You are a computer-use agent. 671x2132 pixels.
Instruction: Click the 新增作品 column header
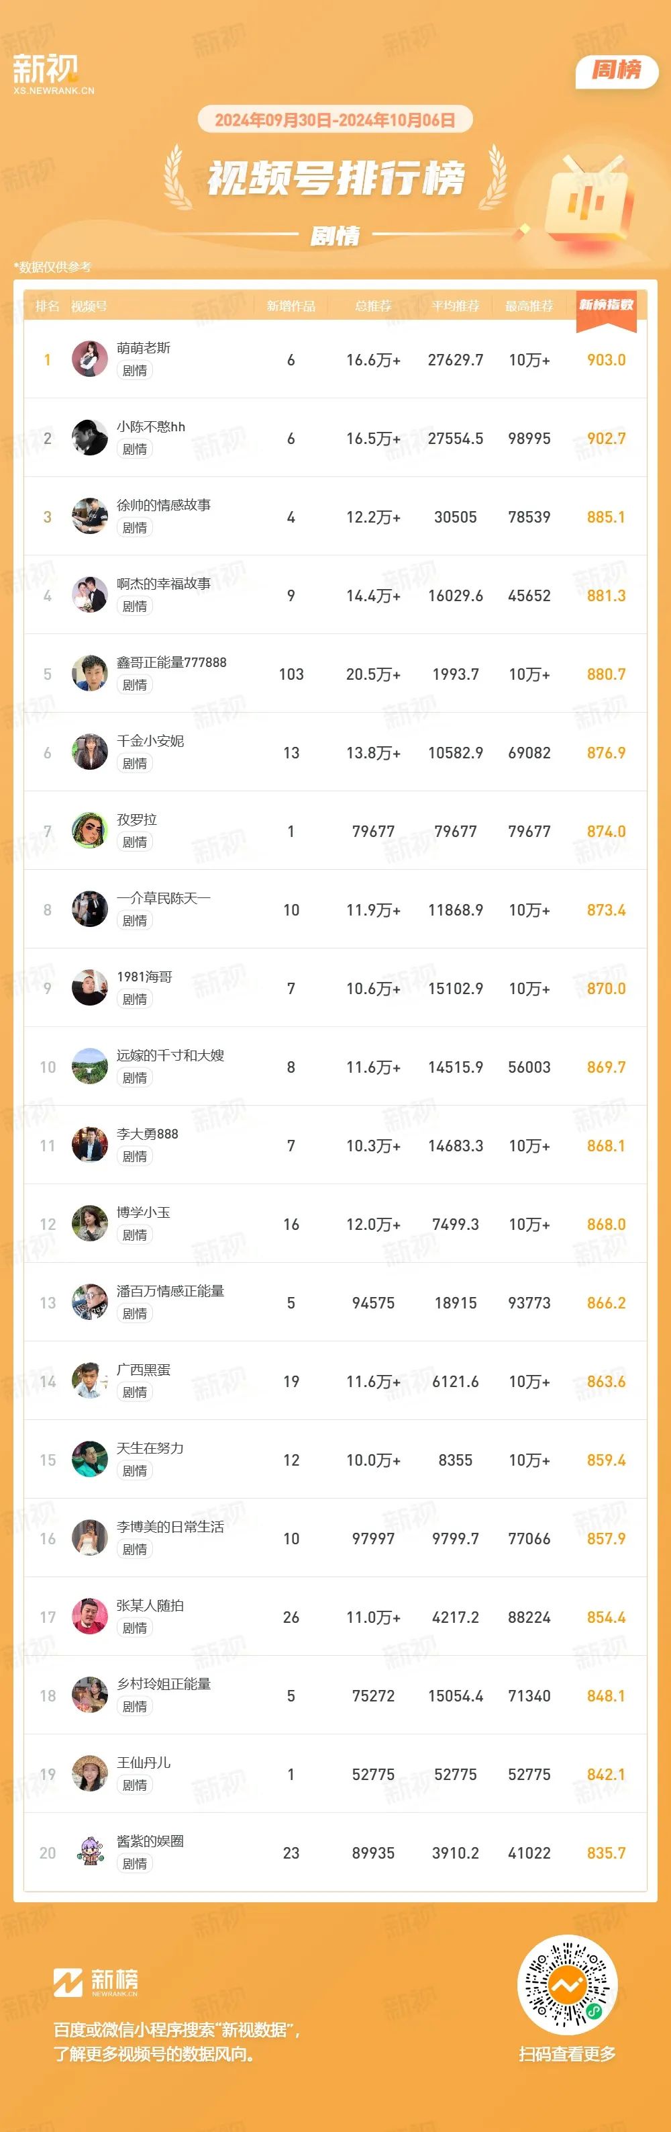291,306
